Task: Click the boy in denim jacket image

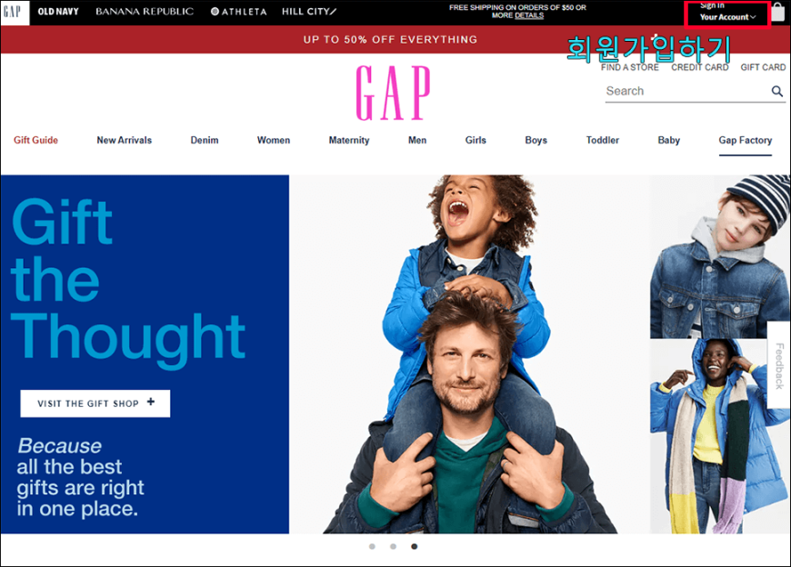Action: coord(720,256)
